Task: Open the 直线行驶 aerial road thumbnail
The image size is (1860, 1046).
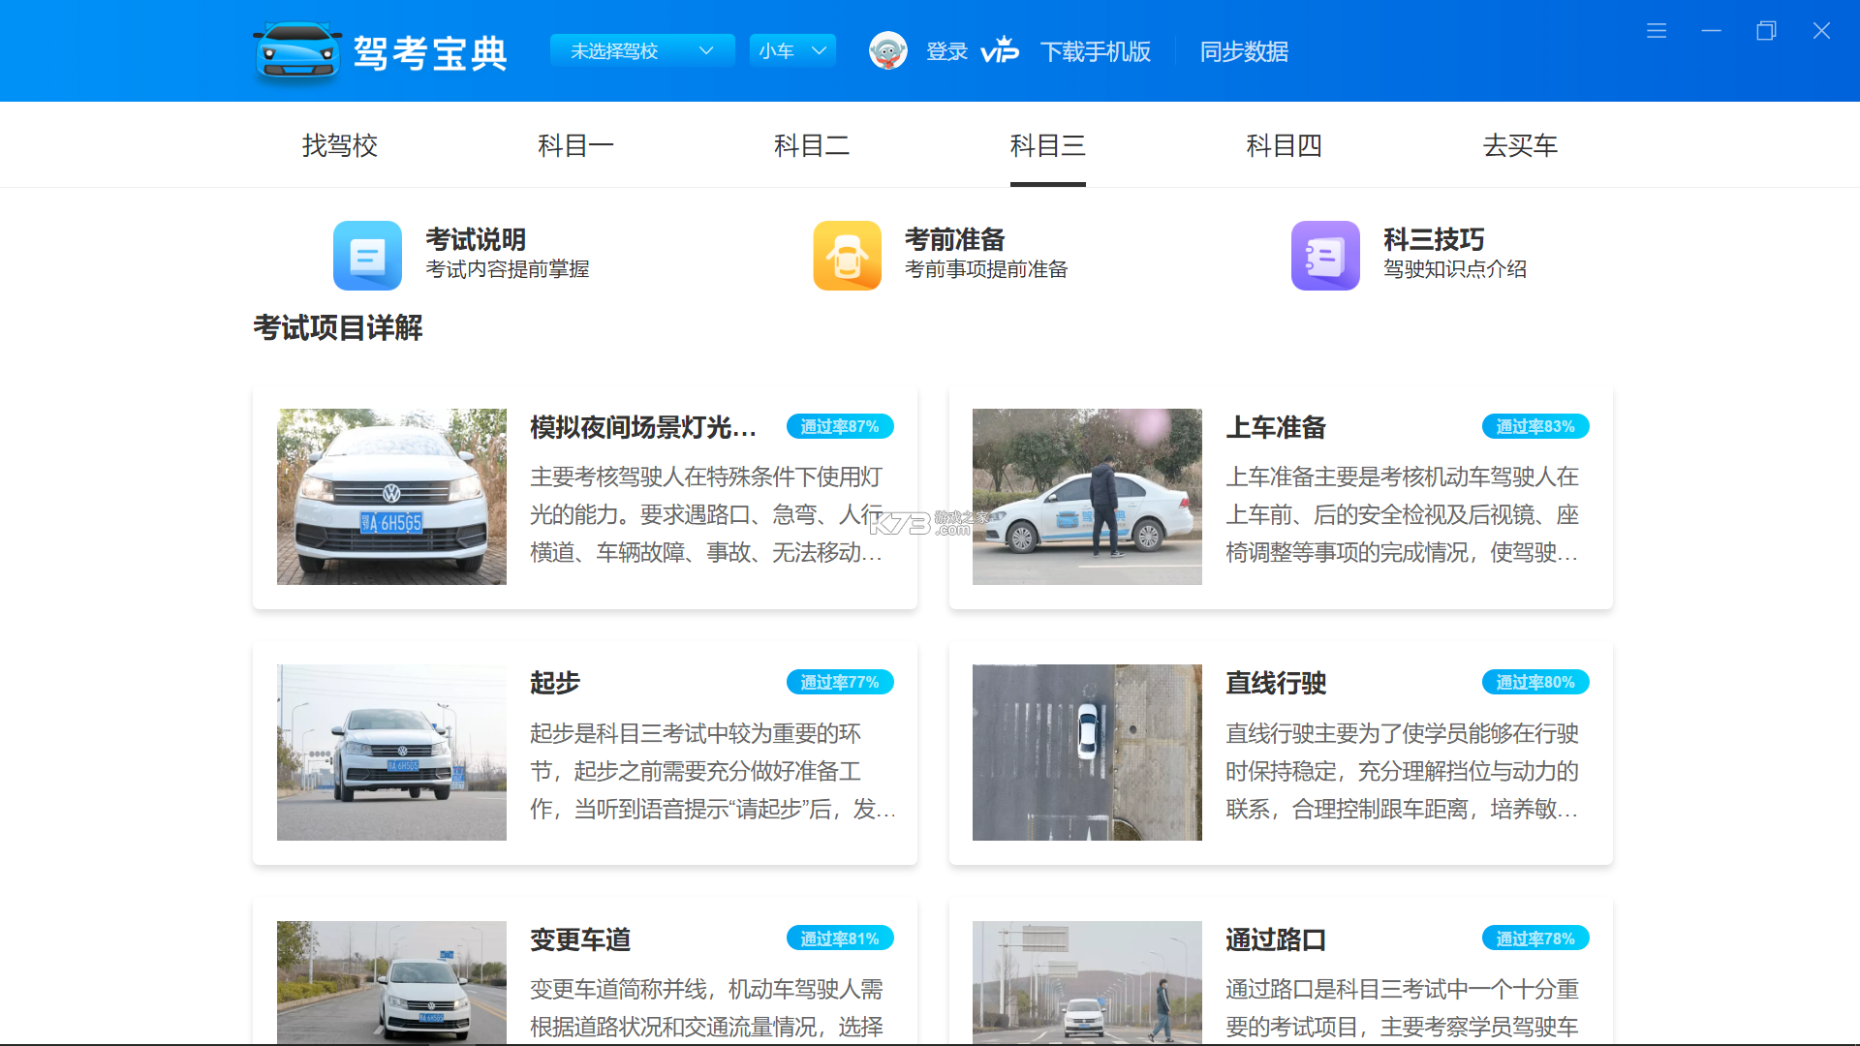Action: (x=1087, y=753)
